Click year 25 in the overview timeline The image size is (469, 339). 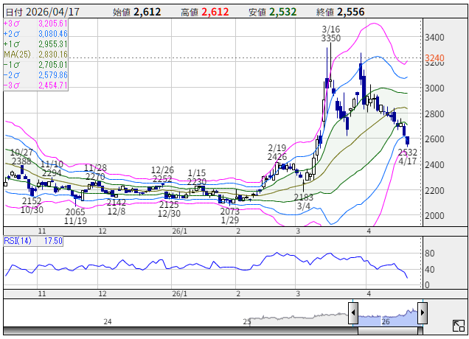[247, 322]
